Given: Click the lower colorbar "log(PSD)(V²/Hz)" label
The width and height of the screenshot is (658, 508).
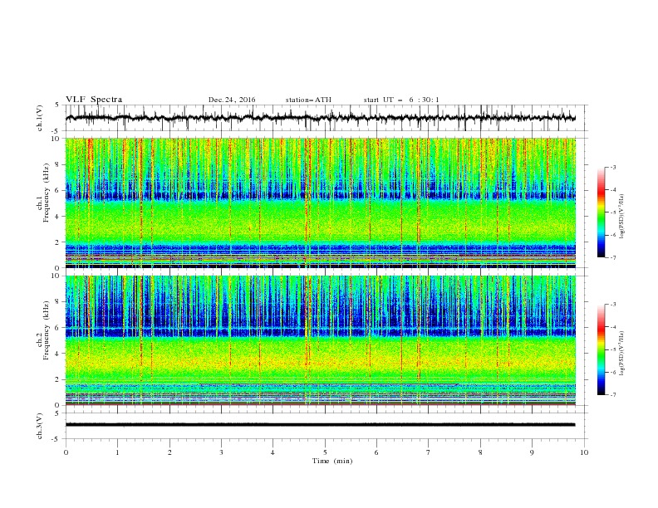Looking at the screenshot, I should (622, 354).
